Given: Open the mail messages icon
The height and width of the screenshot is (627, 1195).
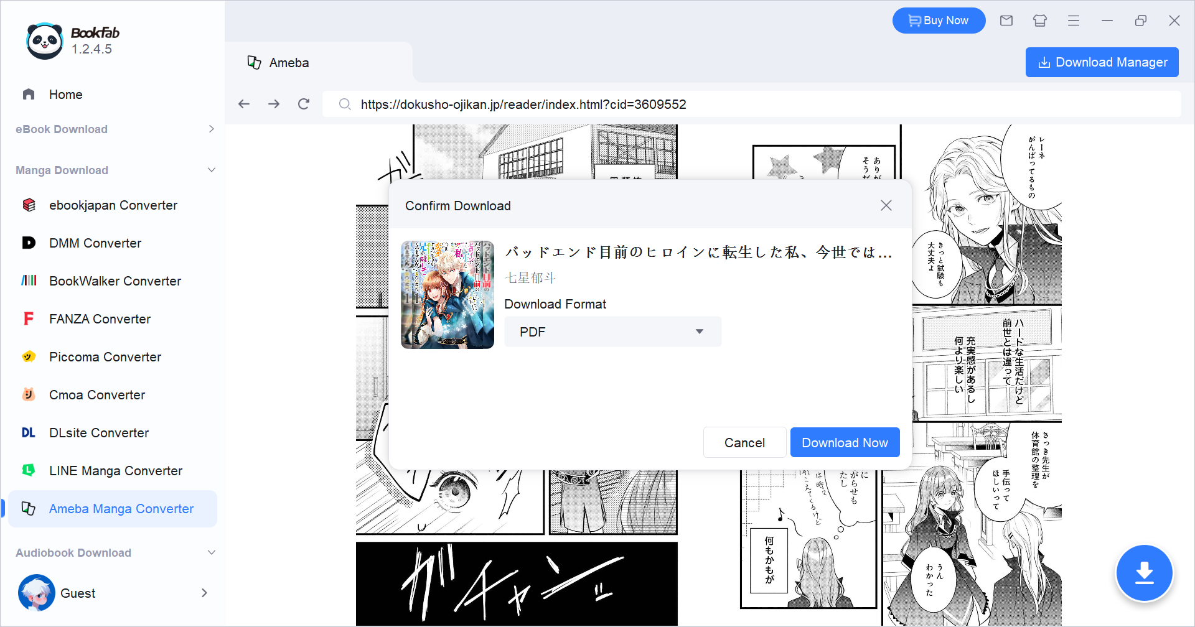Looking at the screenshot, I should click(x=1006, y=21).
